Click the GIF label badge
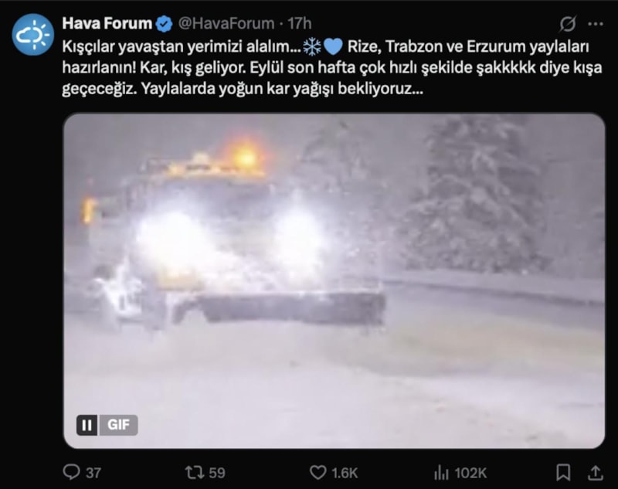 pos(118,425)
